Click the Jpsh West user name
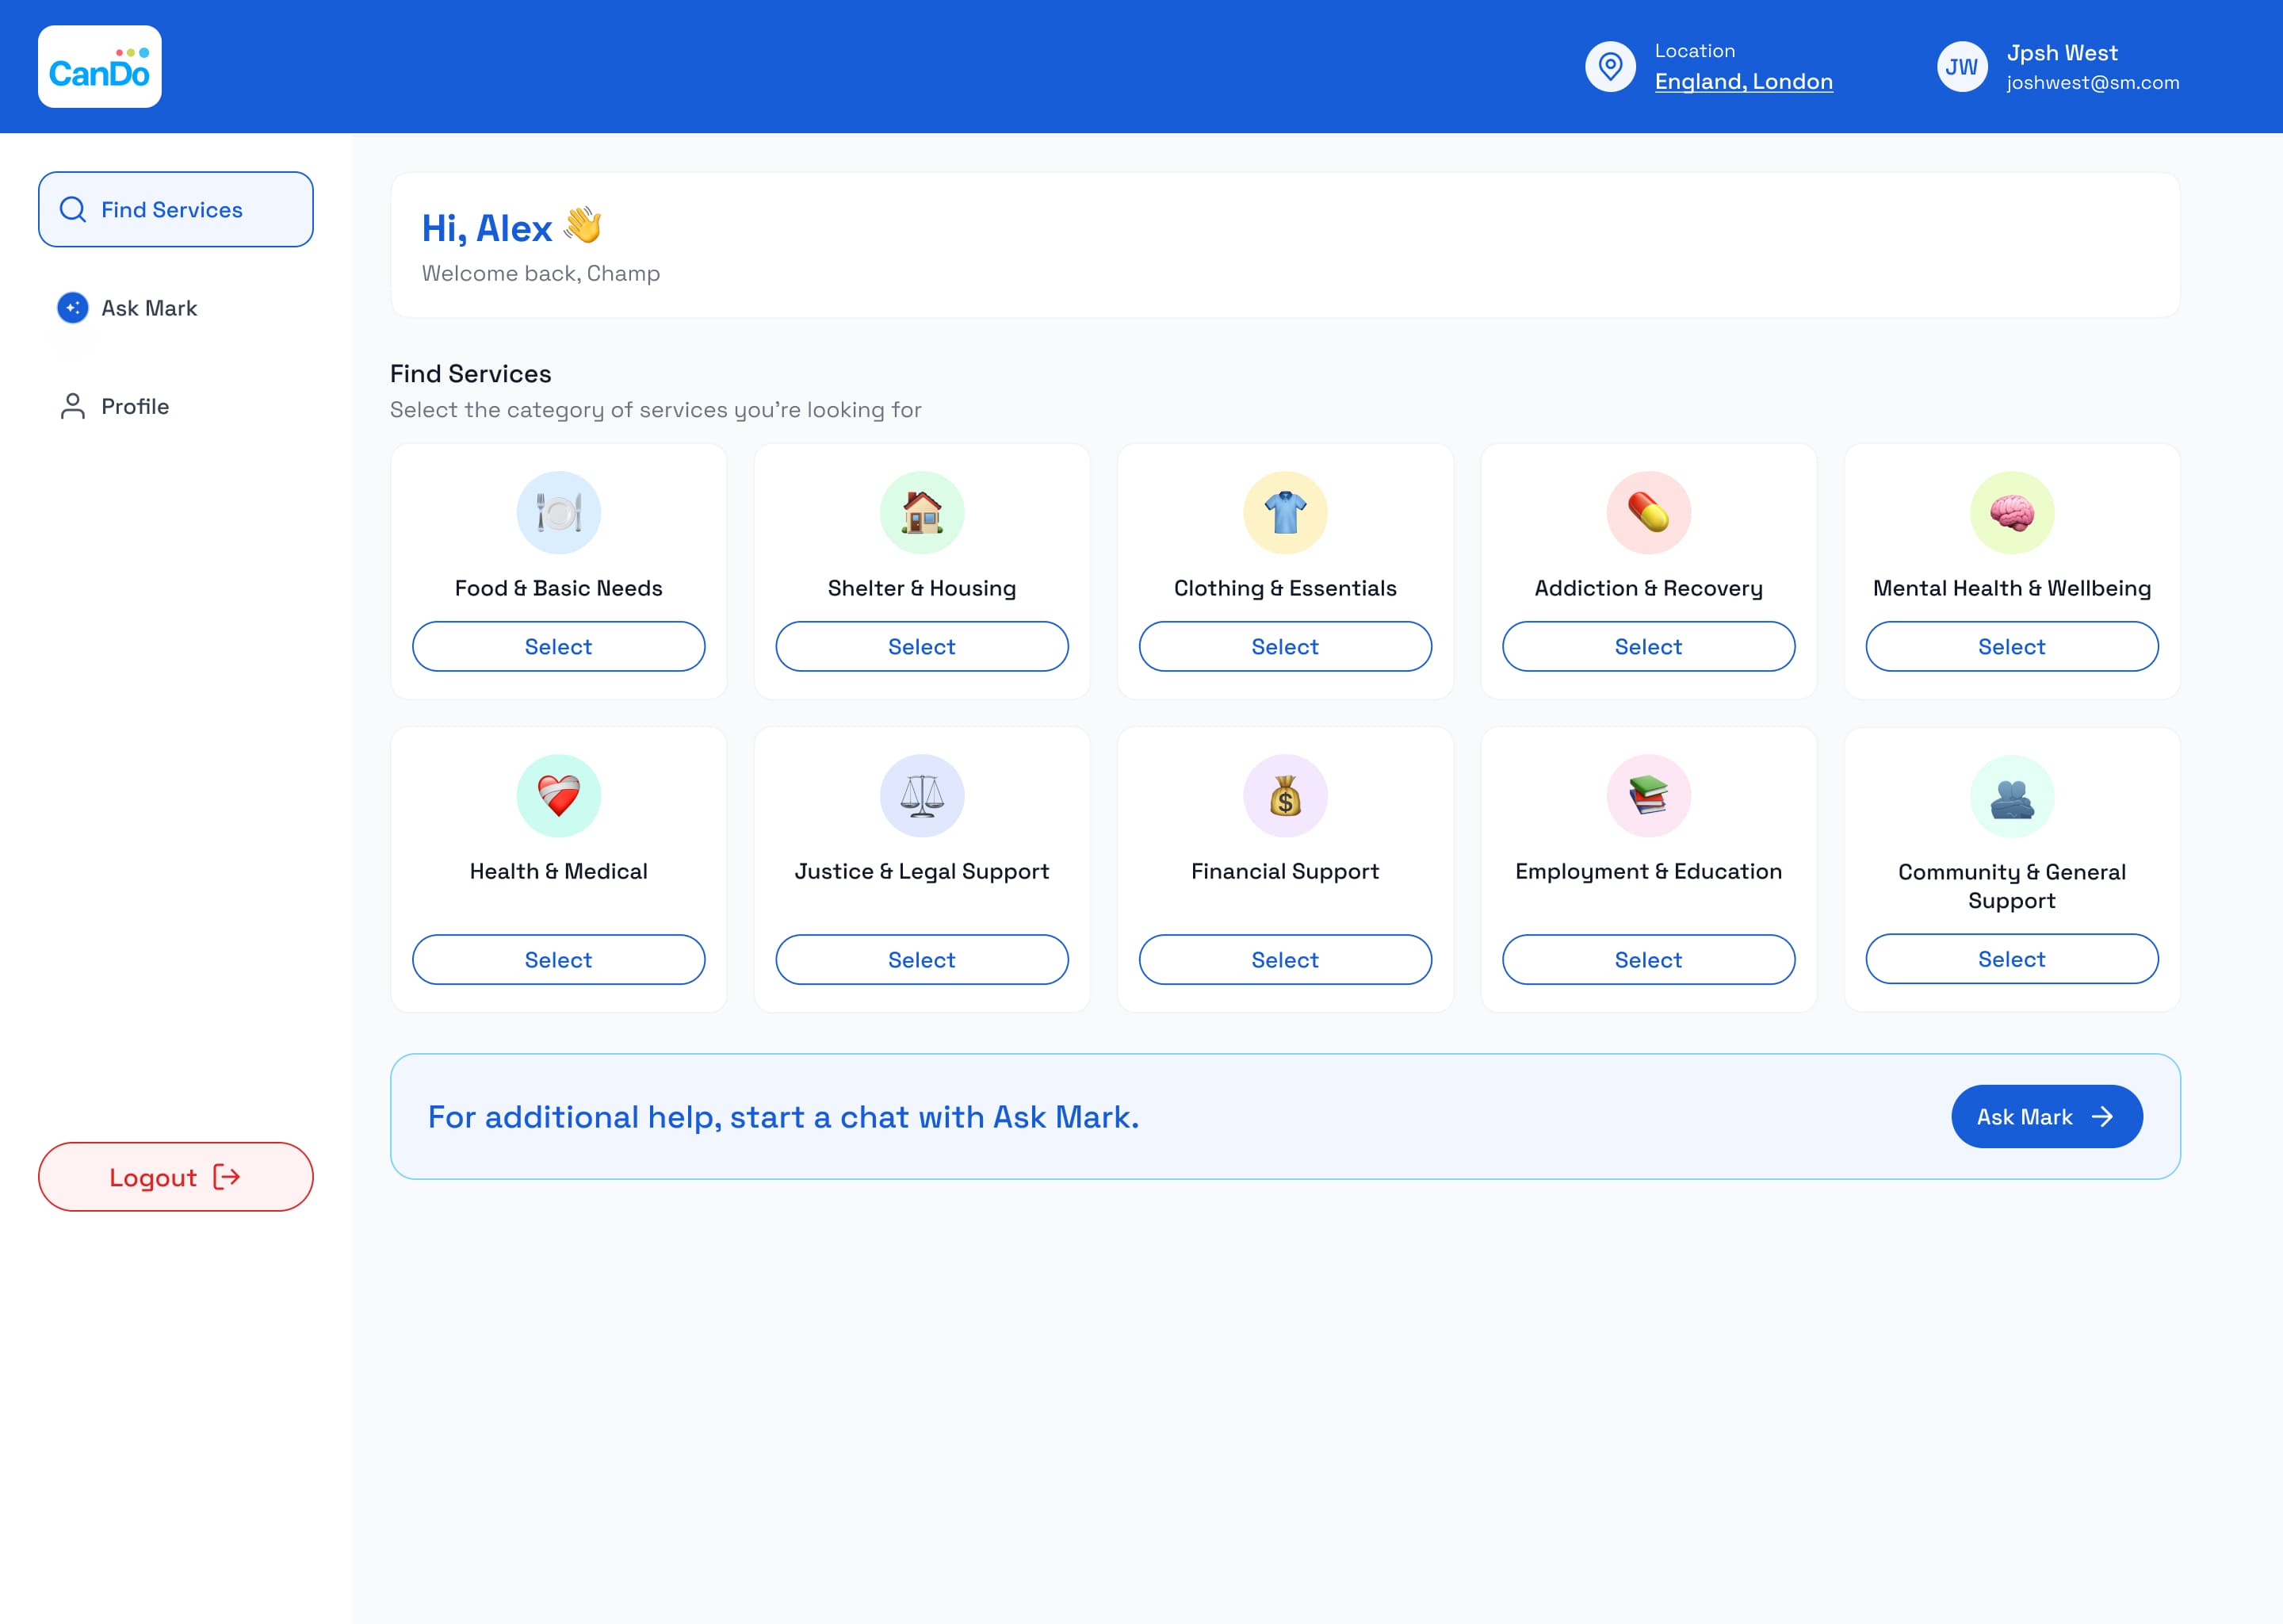2283x1624 pixels. point(2062,53)
